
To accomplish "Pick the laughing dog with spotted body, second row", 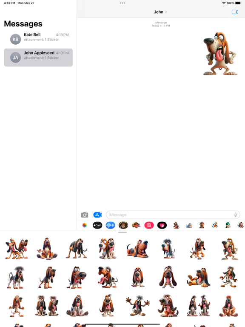I will (x=108, y=277).
